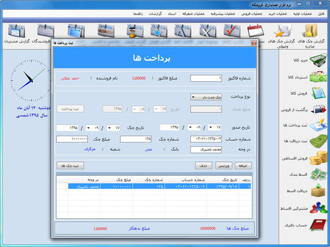
Task: Open the عملیات متفرقه menu
Action: (193, 14)
